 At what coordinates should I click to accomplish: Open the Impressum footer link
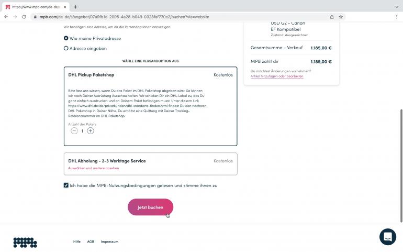pos(109,242)
